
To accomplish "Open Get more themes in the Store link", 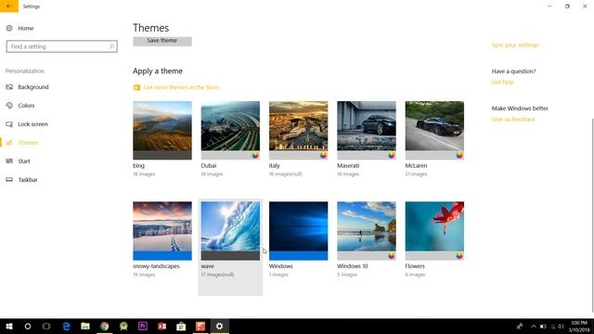I will click(182, 87).
